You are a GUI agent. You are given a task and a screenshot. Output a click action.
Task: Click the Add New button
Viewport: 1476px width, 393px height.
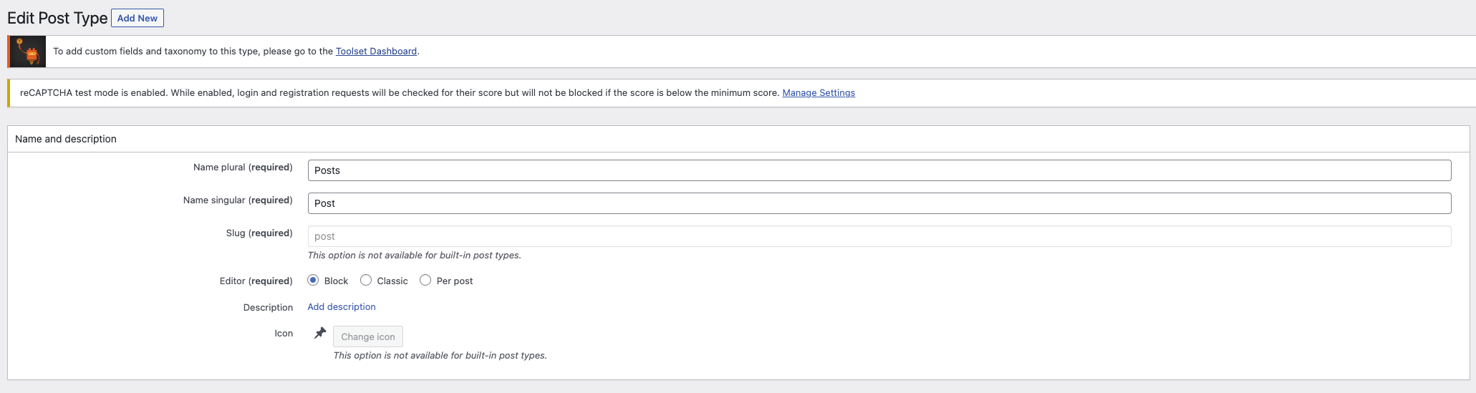click(138, 18)
